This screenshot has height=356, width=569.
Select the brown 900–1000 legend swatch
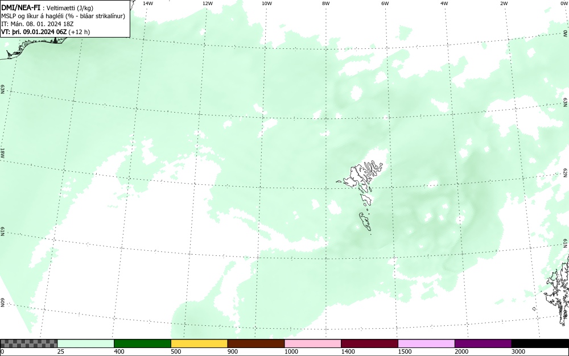[x=256, y=343]
